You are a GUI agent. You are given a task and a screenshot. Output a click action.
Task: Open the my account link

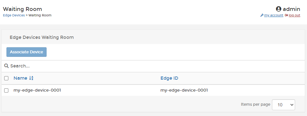pyautogui.click(x=274, y=15)
